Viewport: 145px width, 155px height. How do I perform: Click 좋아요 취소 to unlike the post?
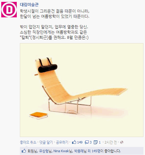tap(28, 142)
